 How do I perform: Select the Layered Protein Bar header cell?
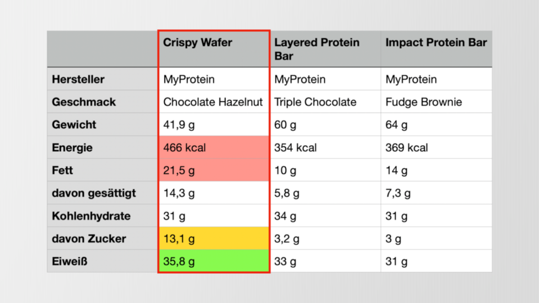click(x=325, y=49)
